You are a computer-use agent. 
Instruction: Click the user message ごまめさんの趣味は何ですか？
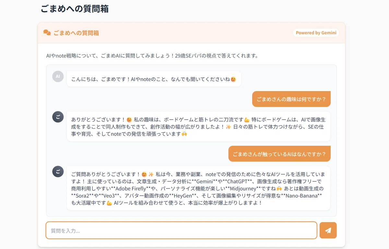click(x=291, y=99)
